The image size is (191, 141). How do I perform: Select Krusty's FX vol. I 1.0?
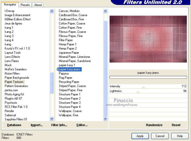point(17,48)
